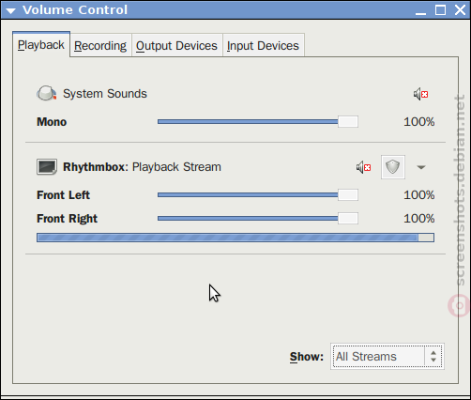The width and height of the screenshot is (471, 400).
Task: Click the System Sounds speaker icon
Action: [x=47, y=93]
